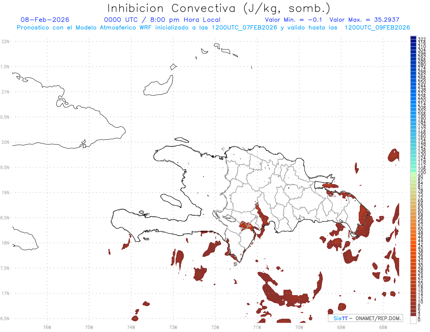The height and width of the screenshot is (332, 430).
Task: Click the "71W" longitude label
Action: point(257,327)
